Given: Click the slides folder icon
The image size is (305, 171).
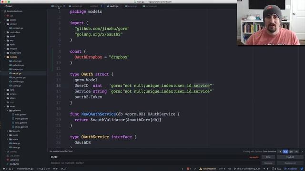Looking at the screenshot, I should [8, 98].
